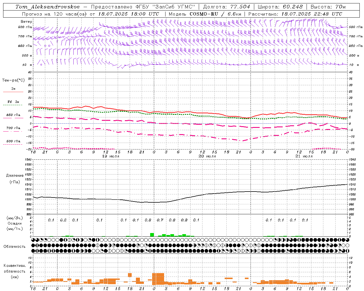Image resolution: width=364 pixels, height=291 pixels.
Task: Click forecast start time 18.07.2025 18:00 UTC
Action: click(129, 14)
